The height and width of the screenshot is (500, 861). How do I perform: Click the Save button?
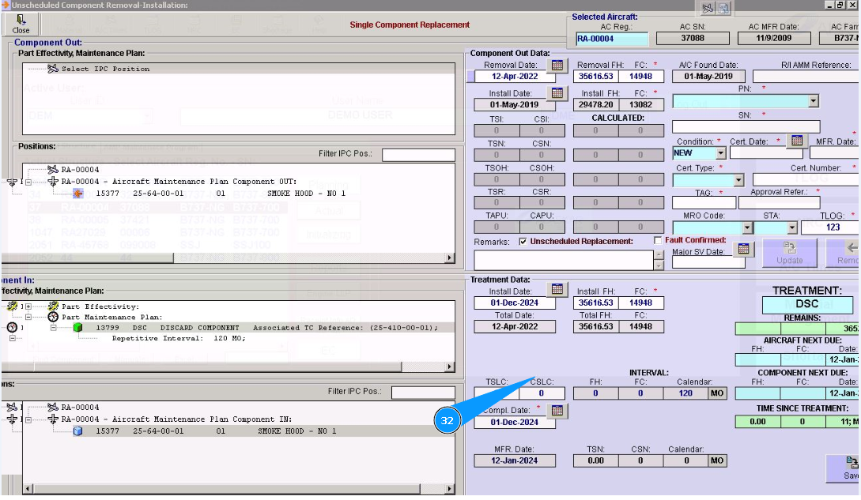pos(849,468)
